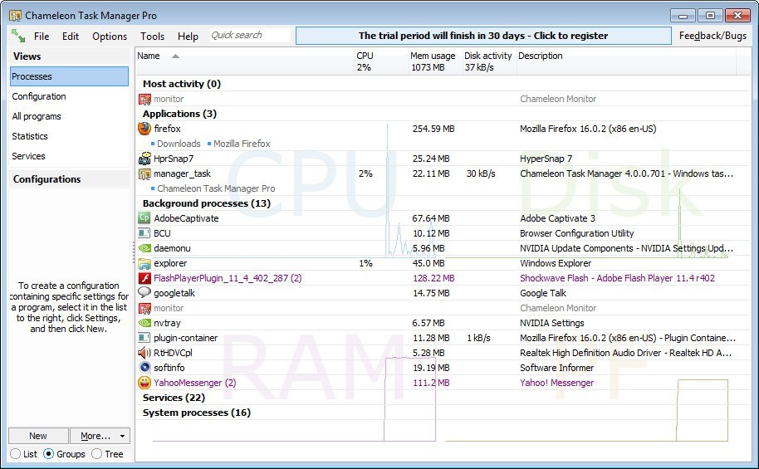Click the firefox process icon

point(144,129)
